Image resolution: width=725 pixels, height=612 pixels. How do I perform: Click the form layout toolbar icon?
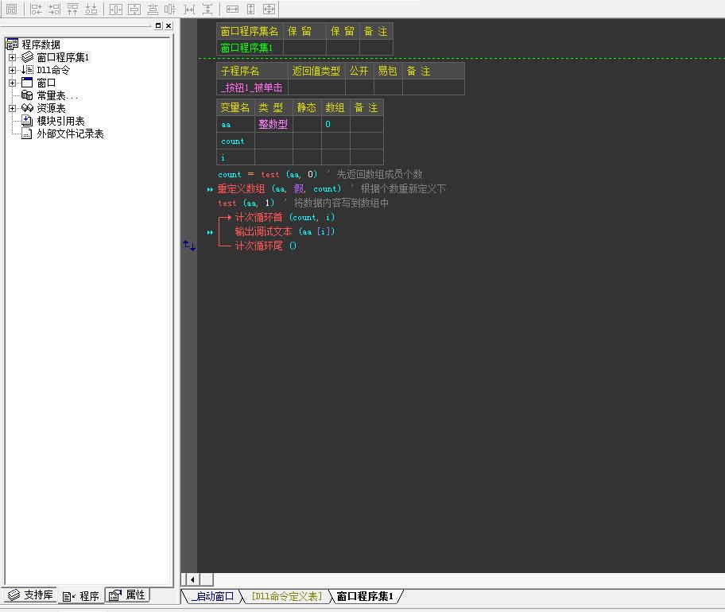tap(12, 9)
